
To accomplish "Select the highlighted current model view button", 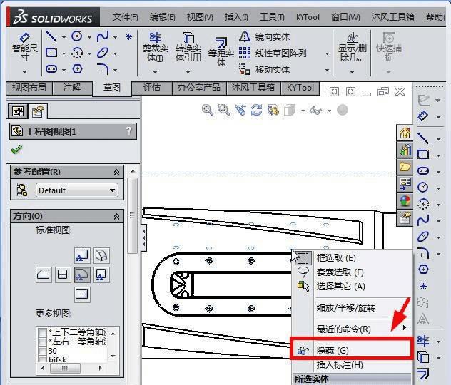I will pyautogui.click(x=82, y=274).
